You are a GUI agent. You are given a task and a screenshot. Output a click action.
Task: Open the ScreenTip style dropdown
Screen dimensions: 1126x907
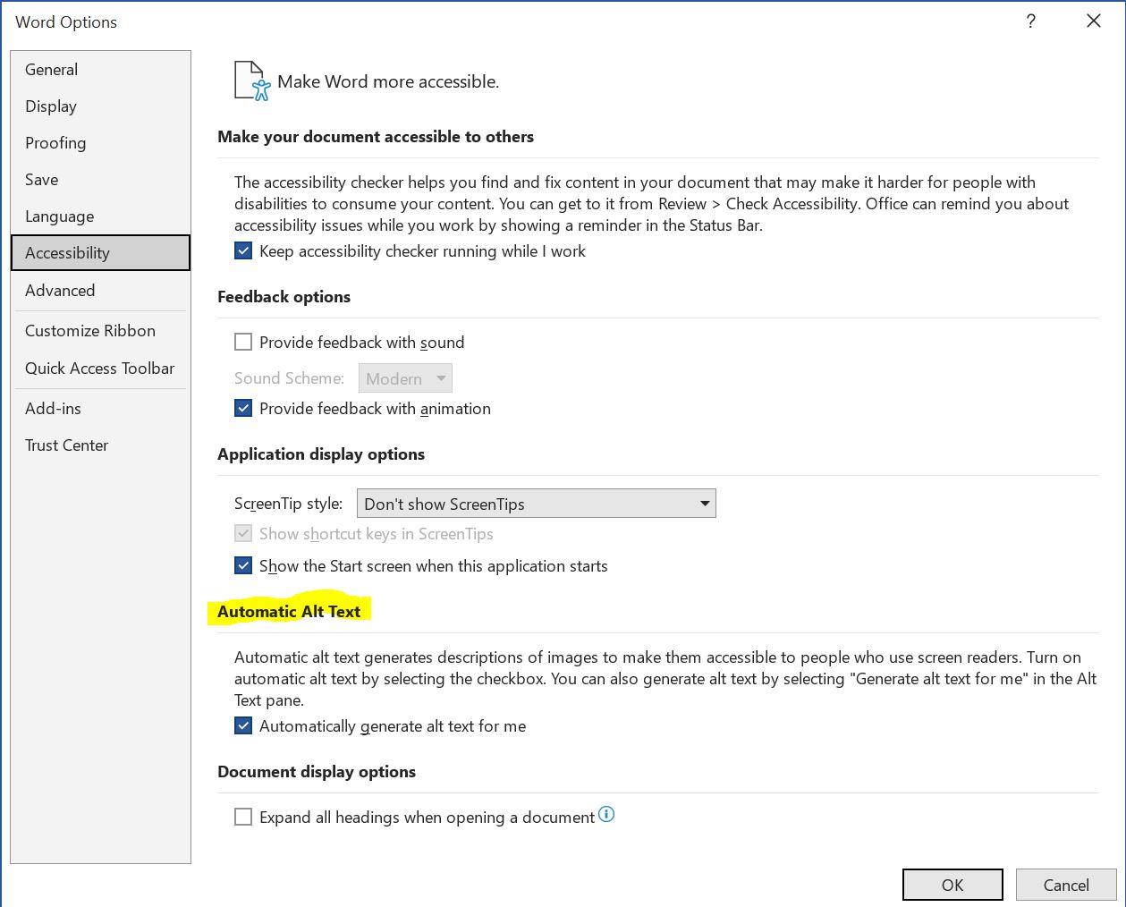(705, 503)
